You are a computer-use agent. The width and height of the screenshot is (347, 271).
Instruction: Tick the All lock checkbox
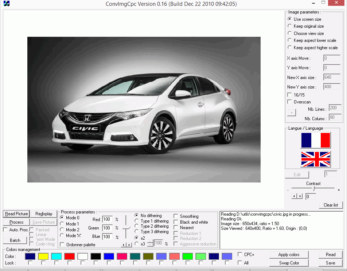(x=240, y=263)
